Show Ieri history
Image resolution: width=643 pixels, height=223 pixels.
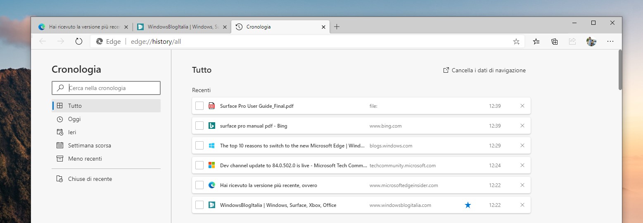tap(106, 132)
